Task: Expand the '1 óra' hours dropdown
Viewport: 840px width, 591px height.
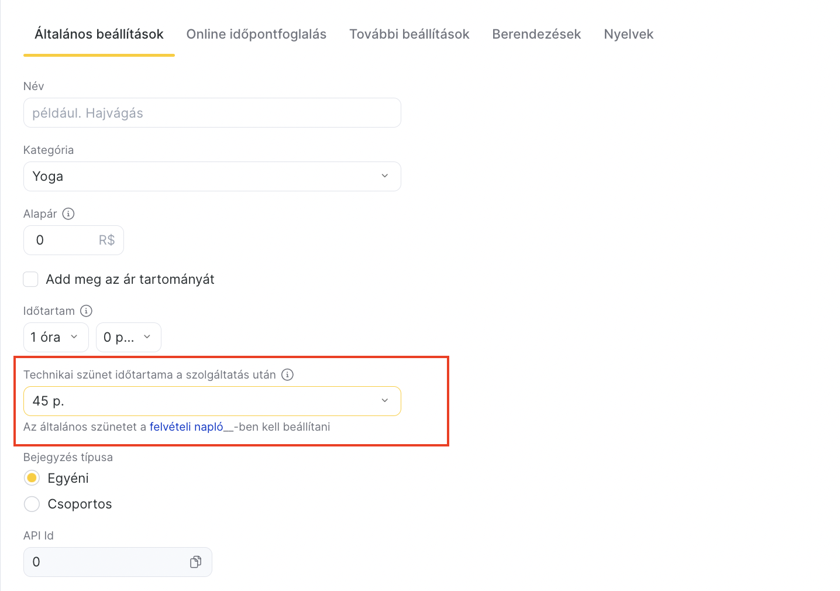Action: pos(56,337)
